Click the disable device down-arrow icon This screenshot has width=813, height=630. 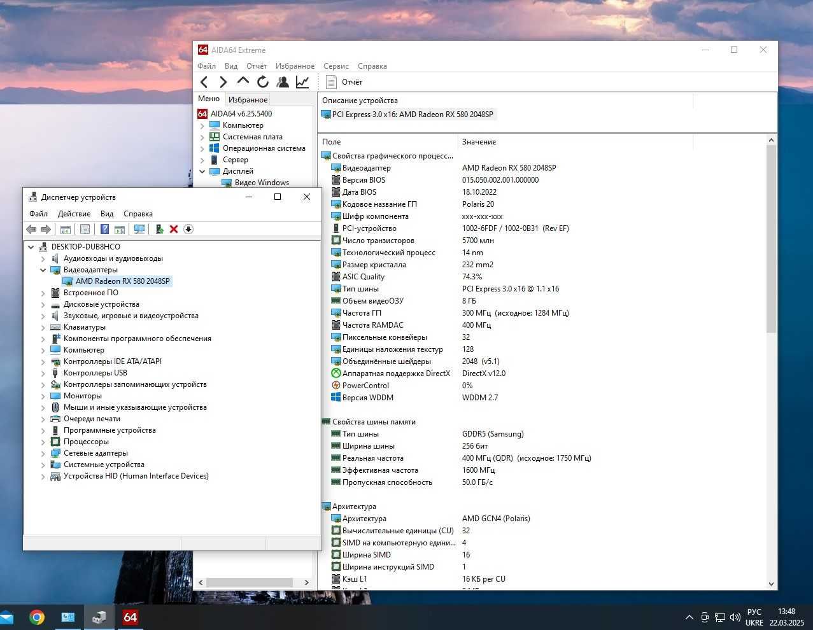tap(188, 229)
